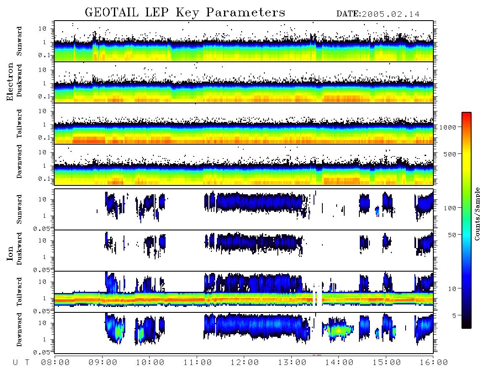The height and width of the screenshot is (370, 480).
Task: Click the Ion Sunward spectrogram panel
Action: pos(244,209)
